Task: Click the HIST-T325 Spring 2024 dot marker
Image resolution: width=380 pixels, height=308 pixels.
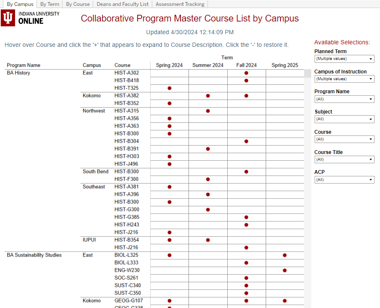Action: coord(170,88)
